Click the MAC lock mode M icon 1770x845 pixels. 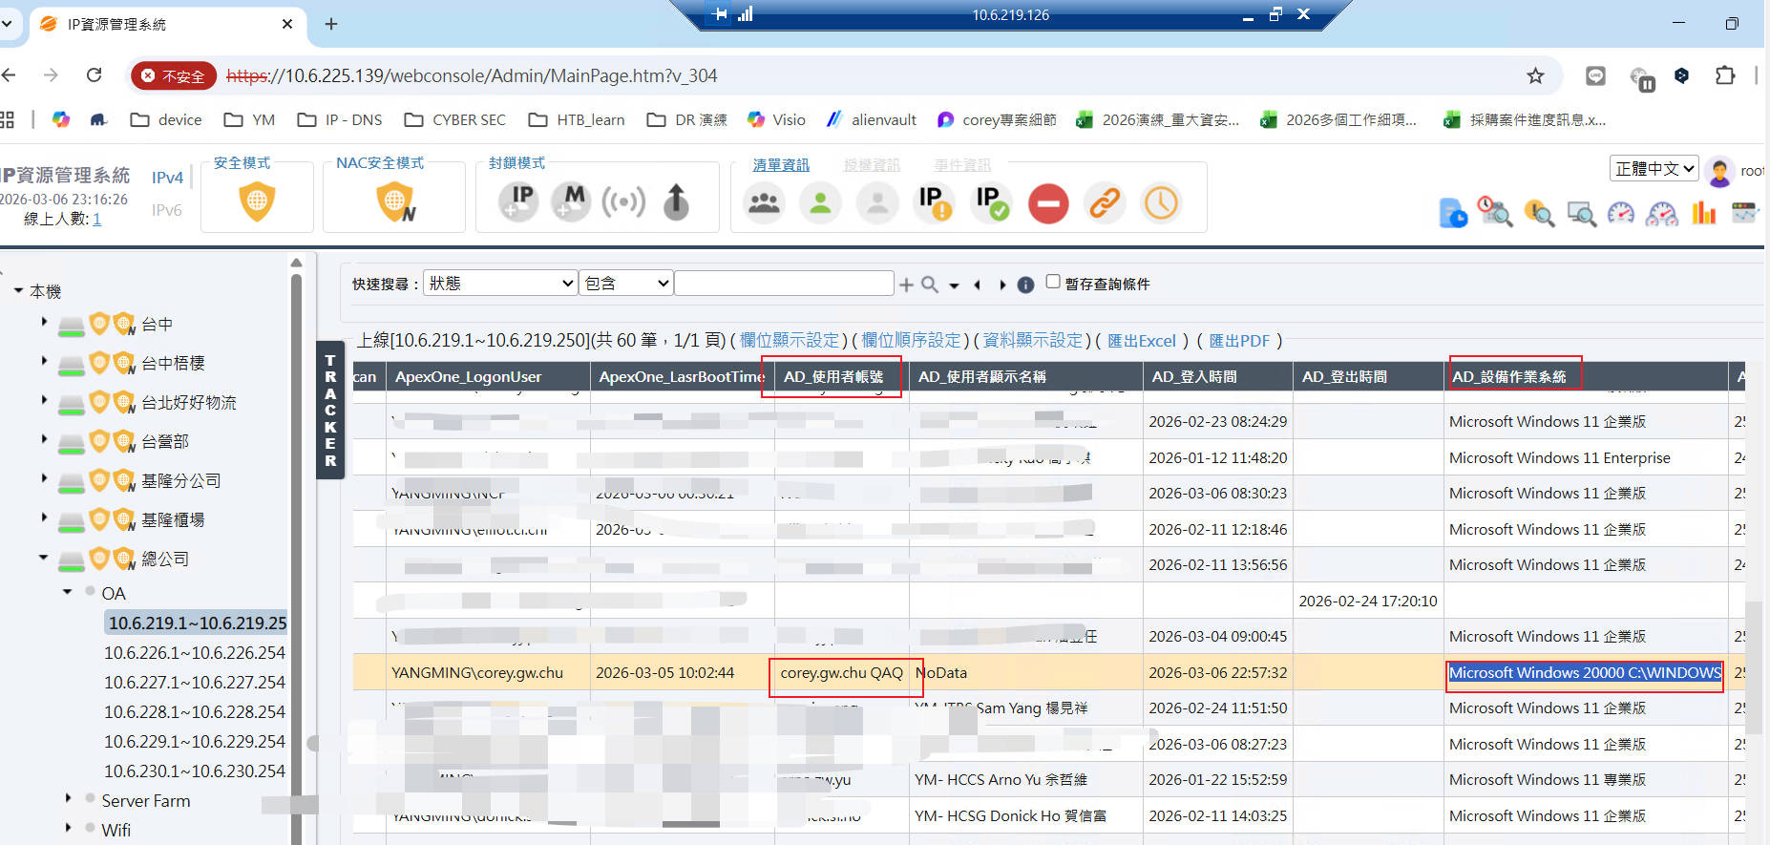571,201
